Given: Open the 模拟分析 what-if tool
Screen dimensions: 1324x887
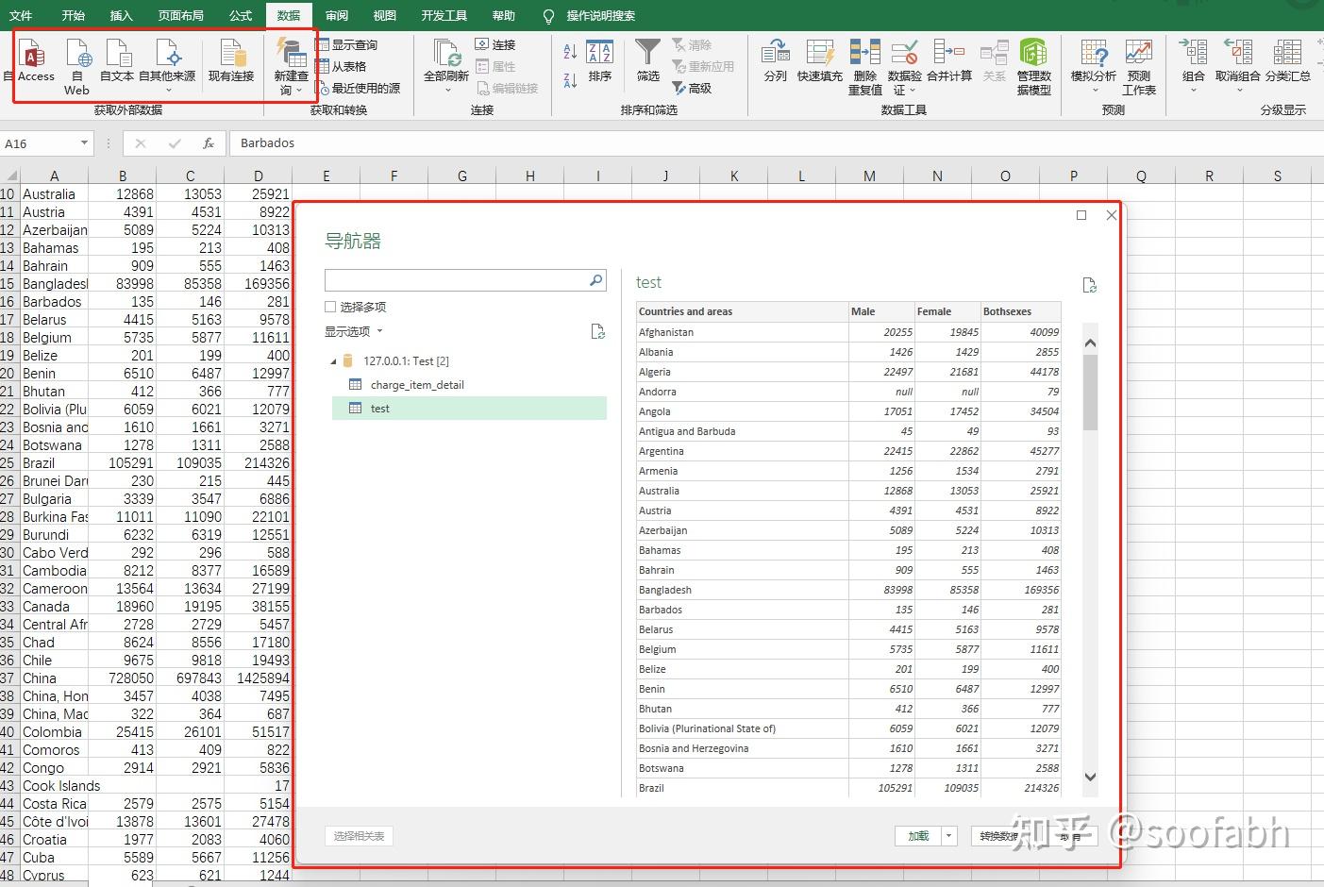Looking at the screenshot, I should click(1093, 64).
